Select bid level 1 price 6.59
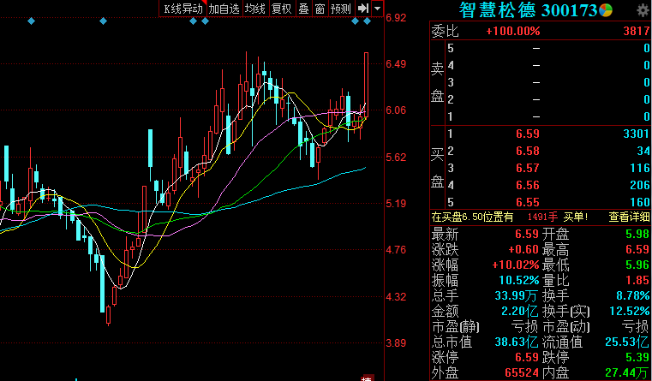Screen dimensions: 652x381 coord(528,134)
